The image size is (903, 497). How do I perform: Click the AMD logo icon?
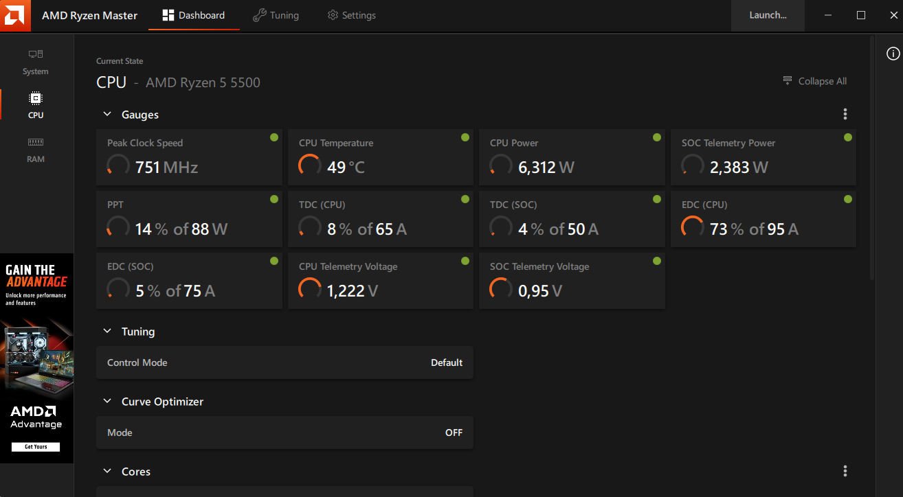[15, 15]
